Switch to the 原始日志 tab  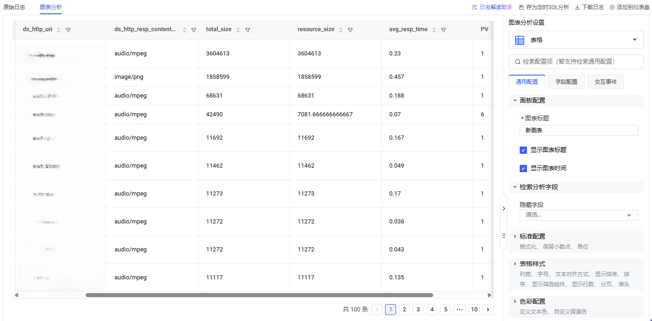coord(14,7)
